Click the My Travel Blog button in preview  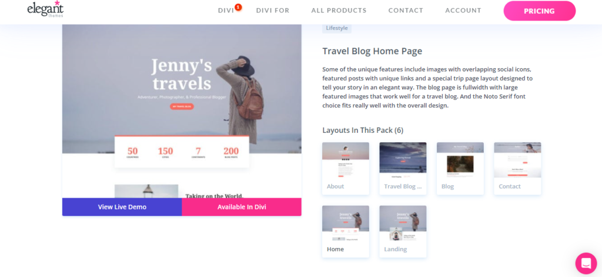tap(182, 106)
